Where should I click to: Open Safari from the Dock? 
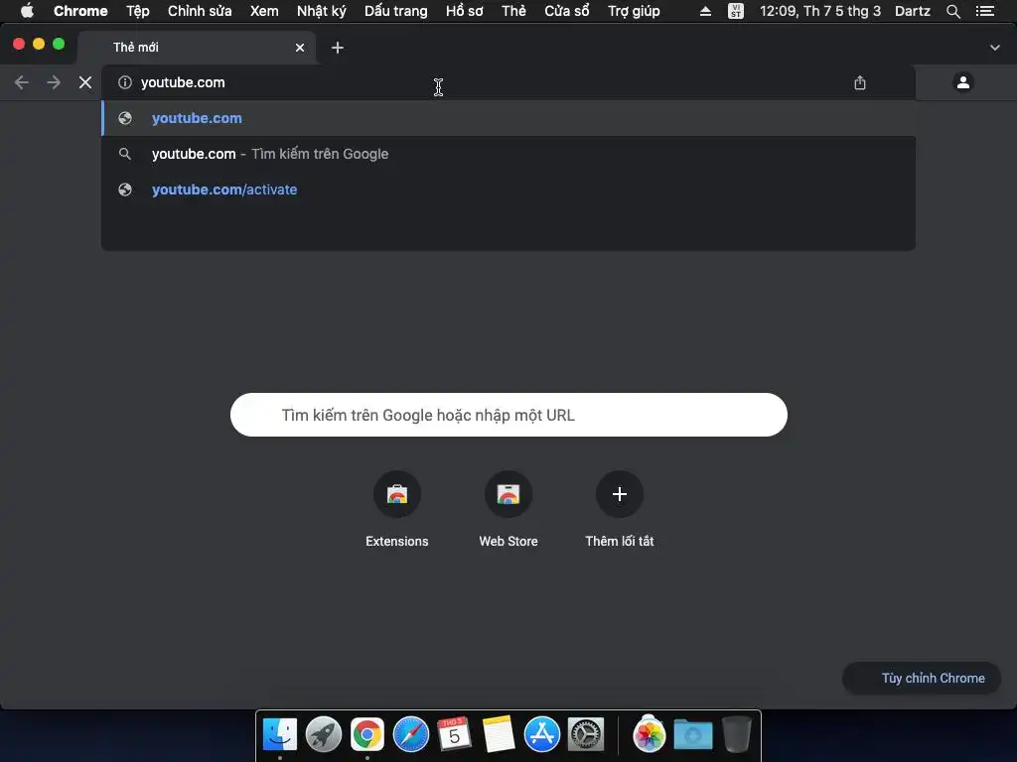click(410, 734)
